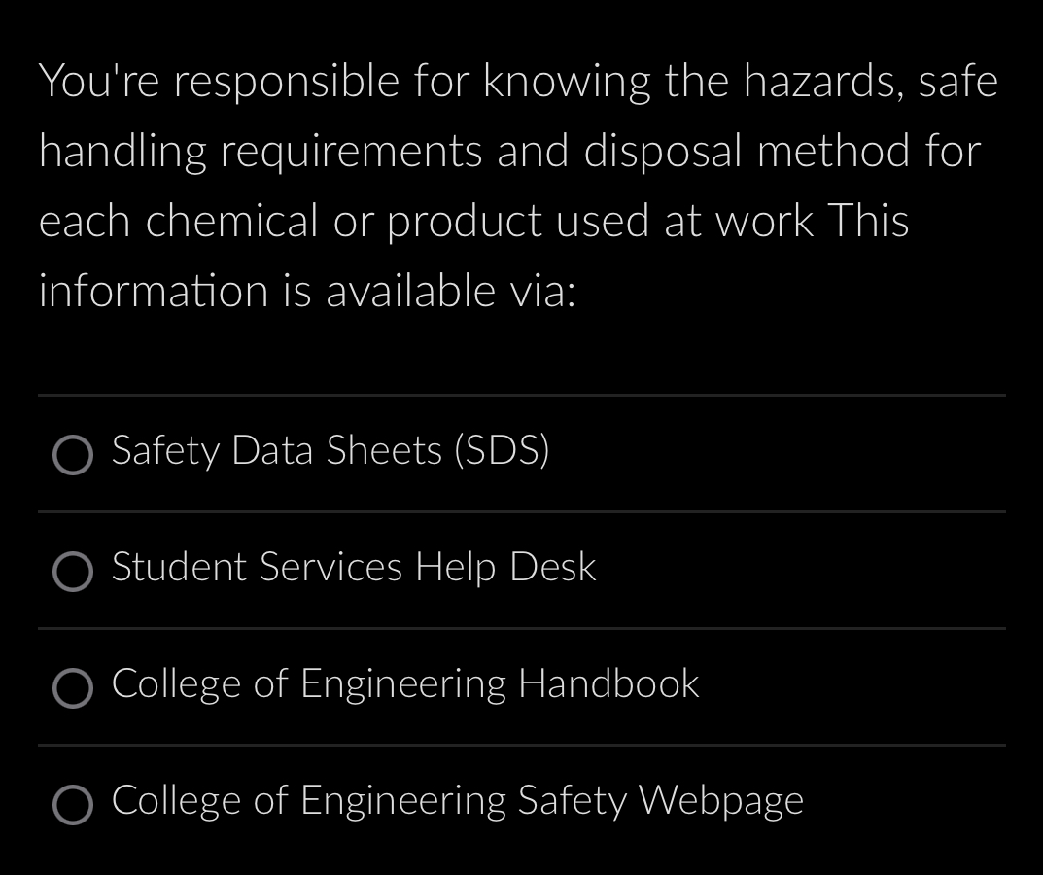The height and width of the screenshot is (875, 1043).
Task: Click the College of Engineering Safety Webpage text
Action: 458,801
